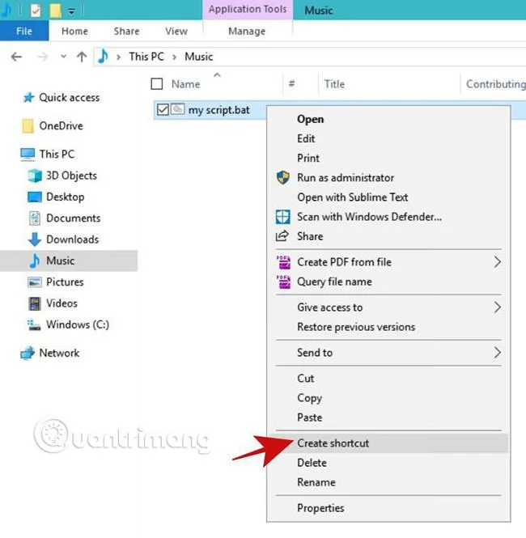
Task: Click the Videos filmstrip icon
Action: click(x=35, y=303)
